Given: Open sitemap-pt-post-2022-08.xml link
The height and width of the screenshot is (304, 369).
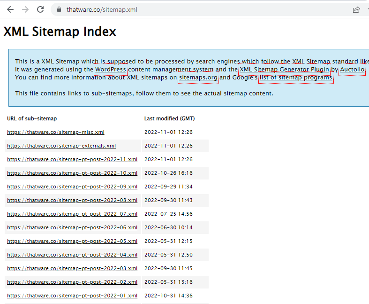Looking at the screenshot, I should [72, 200].
